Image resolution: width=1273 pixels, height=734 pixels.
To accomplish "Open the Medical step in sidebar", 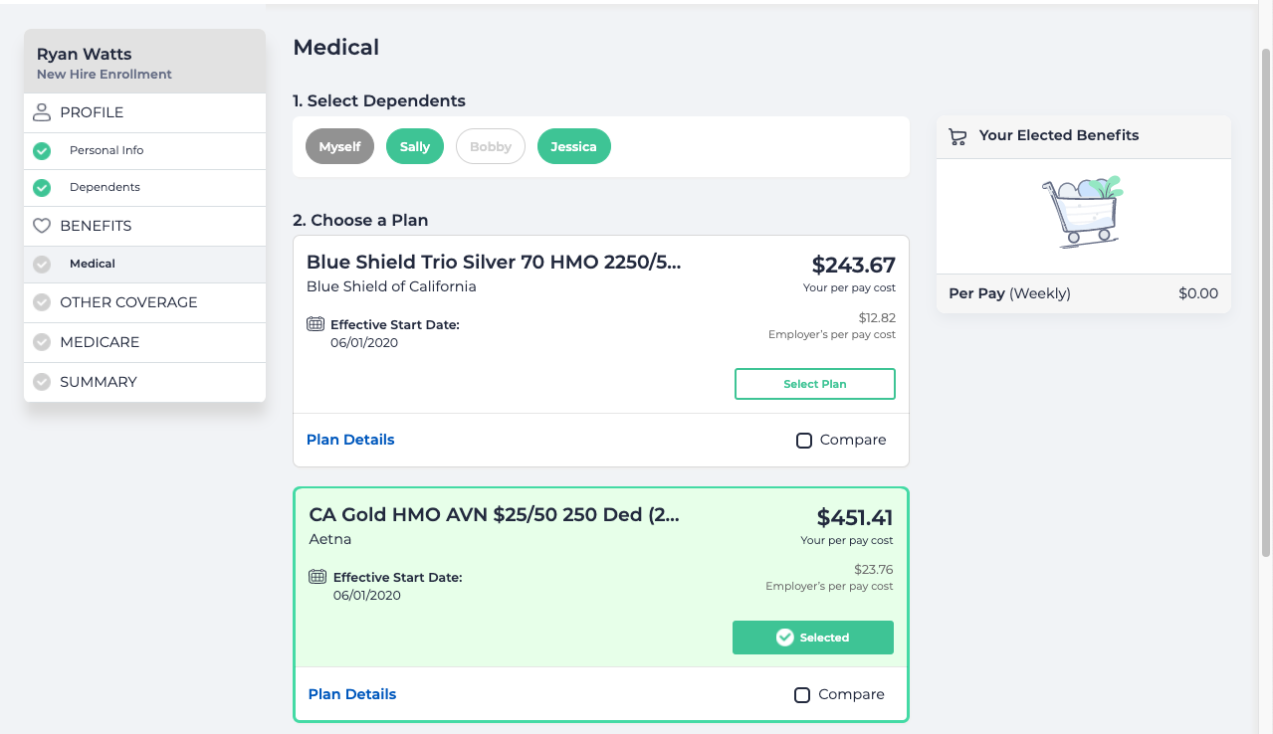I will pyautogui.click(x=93, y=265).
